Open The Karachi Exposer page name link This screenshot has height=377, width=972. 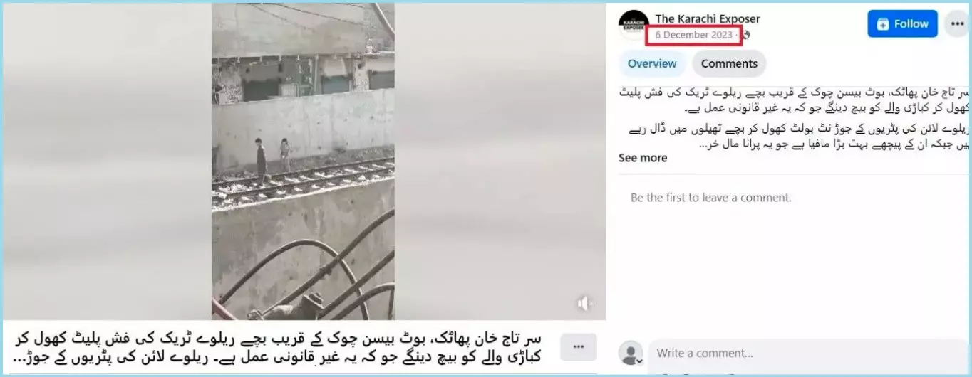click(x=708, y=18)
